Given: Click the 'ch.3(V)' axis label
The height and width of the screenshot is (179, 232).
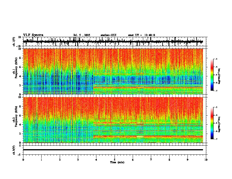Looking at the screenshot, I should pos(14,150).
